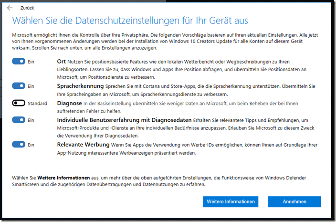Click the Individuelle Benutzererfahrung mit Diagnosedaten heading
This screenshot has height=222, width=336.
pyautogui.click(x=124, y=120)
